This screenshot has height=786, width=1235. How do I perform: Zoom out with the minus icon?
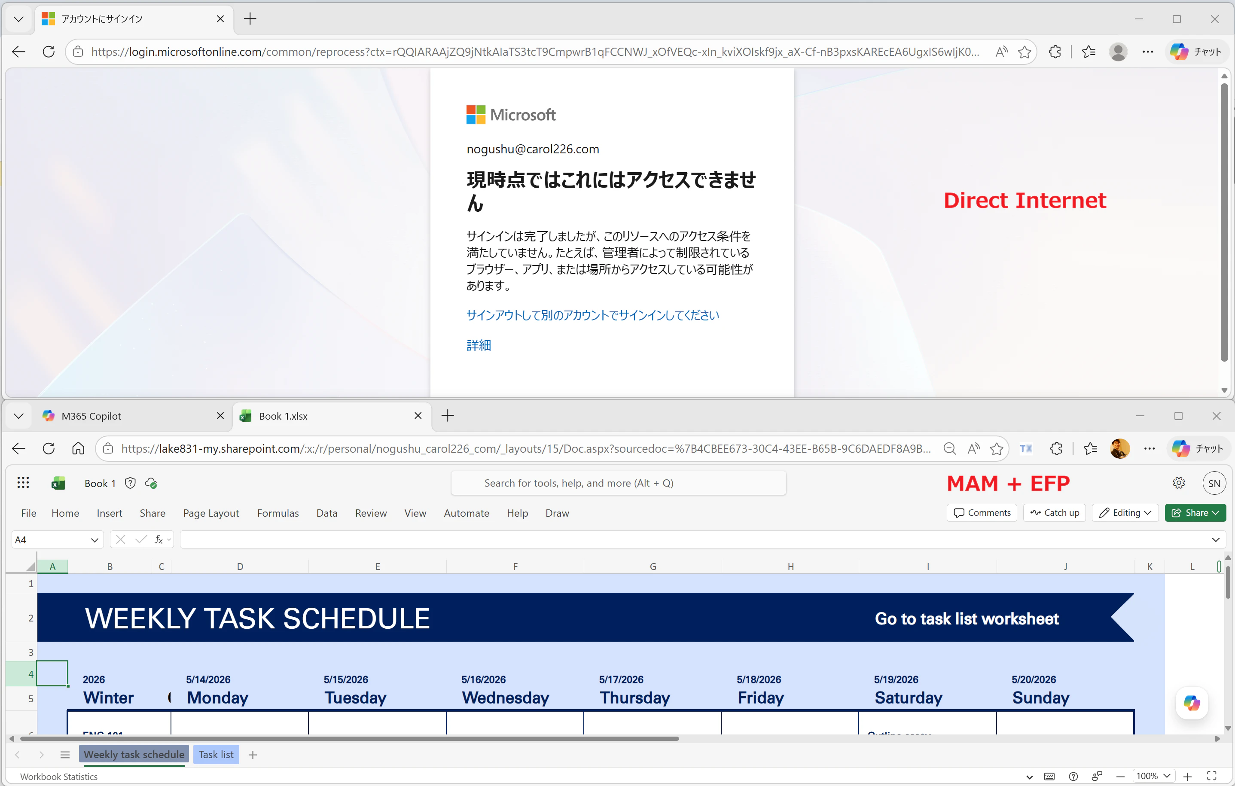(1119, 776)
